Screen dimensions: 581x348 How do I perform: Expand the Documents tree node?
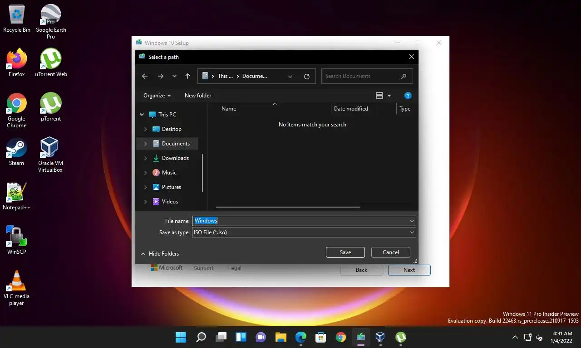(145, 144)
